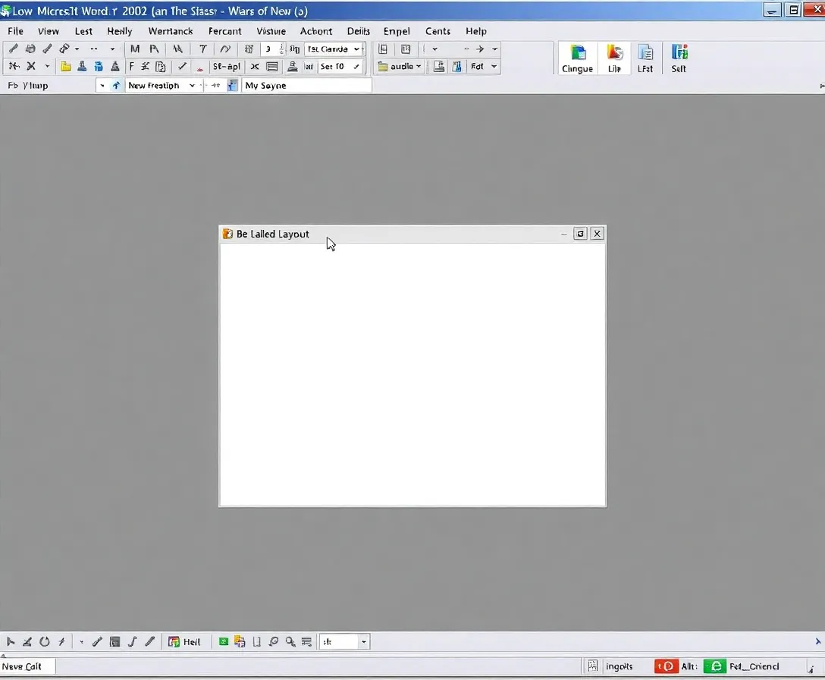Viewport: 825px width, 680px height.
Task: Open the Achont menu
Action: pos(315,31)
